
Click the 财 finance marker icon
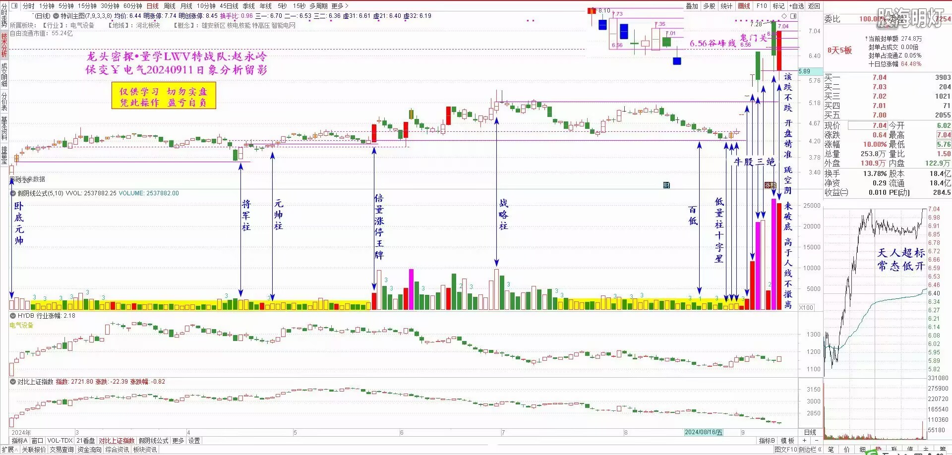point(666,185)
